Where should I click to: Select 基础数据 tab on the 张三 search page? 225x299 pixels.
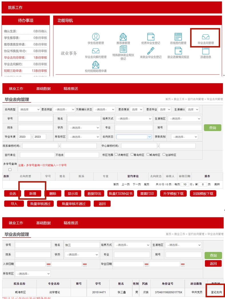[x=43, y=223]
